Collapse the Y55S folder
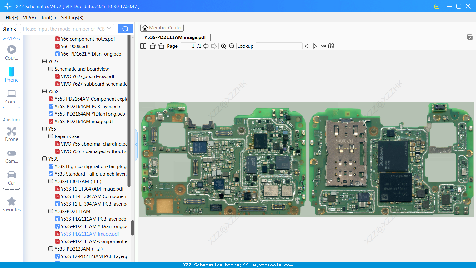This screenshot has width=476, height=268. (x=44, y=91)
